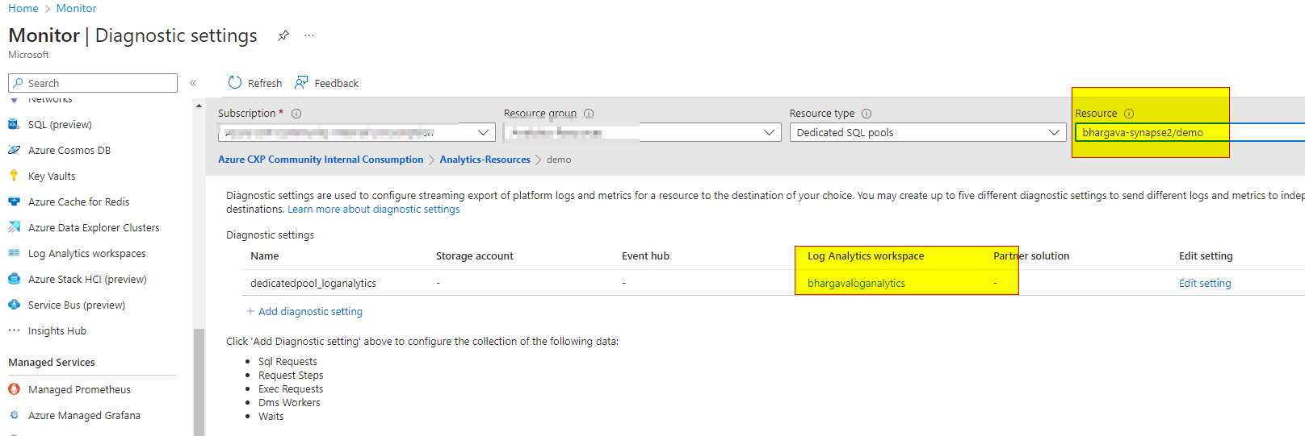Click the Key Vaults key icon

coord(14,176)
